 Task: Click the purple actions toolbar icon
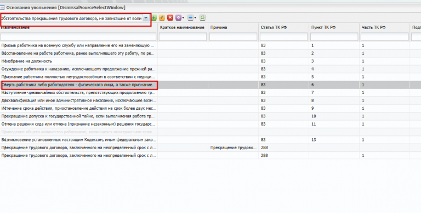click(178, 17)
